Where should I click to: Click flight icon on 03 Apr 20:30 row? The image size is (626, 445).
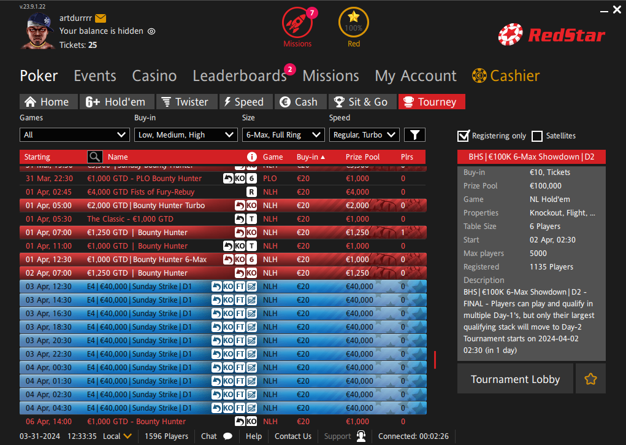point(251,341)
